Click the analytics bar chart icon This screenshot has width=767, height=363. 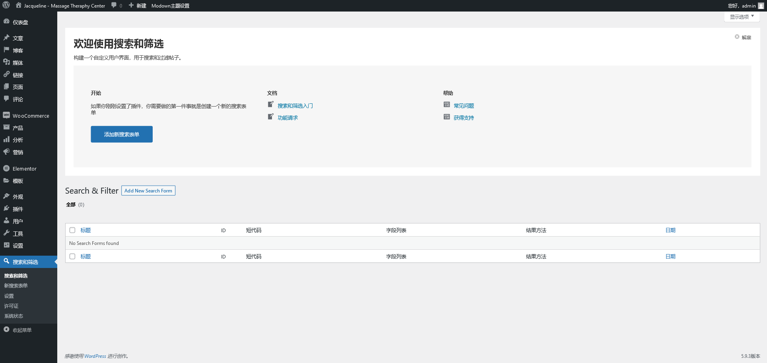(x=6, y=140)
